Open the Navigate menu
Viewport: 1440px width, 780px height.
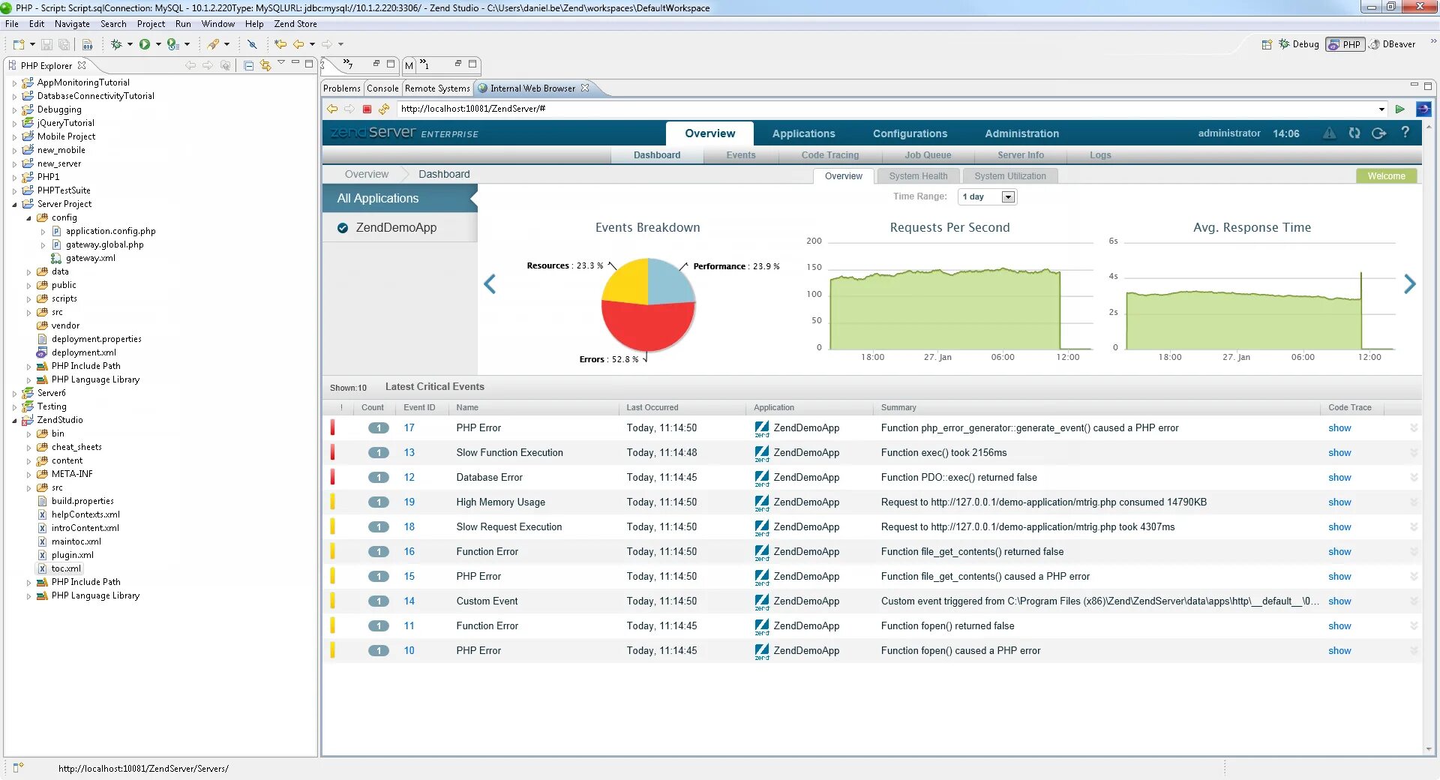(x=72, y=24)
